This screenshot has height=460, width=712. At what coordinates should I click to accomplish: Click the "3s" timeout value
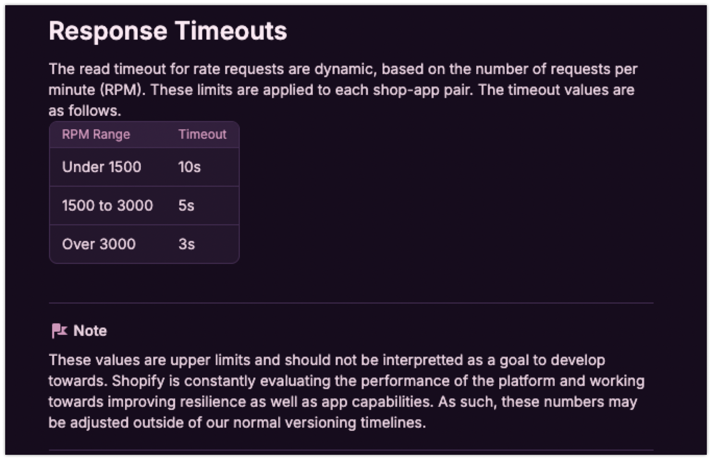pos(187,244)
